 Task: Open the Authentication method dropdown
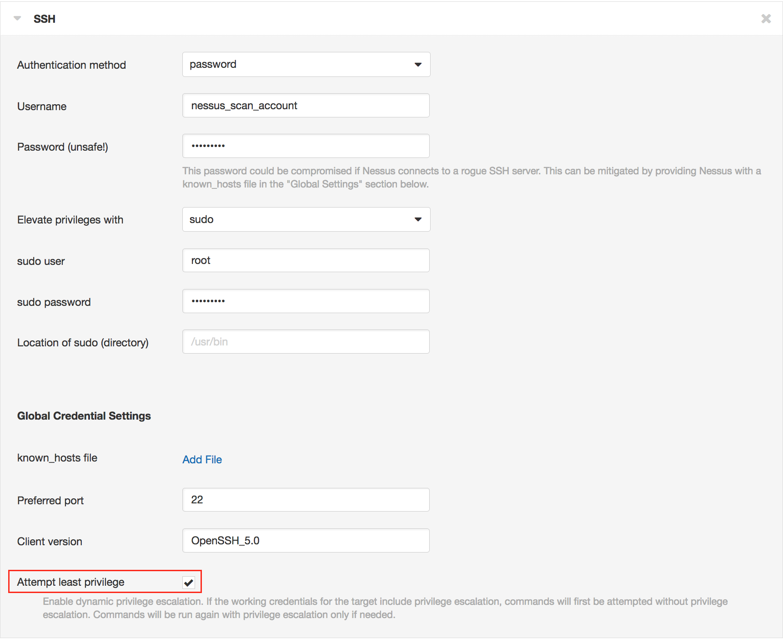(x=306, y=65)
